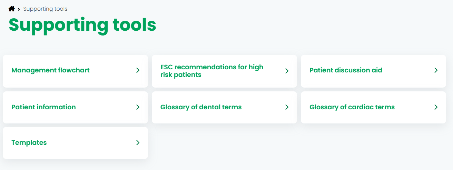
Task: Open ESC recommendations for high risk patients
Action: (211, 71)
